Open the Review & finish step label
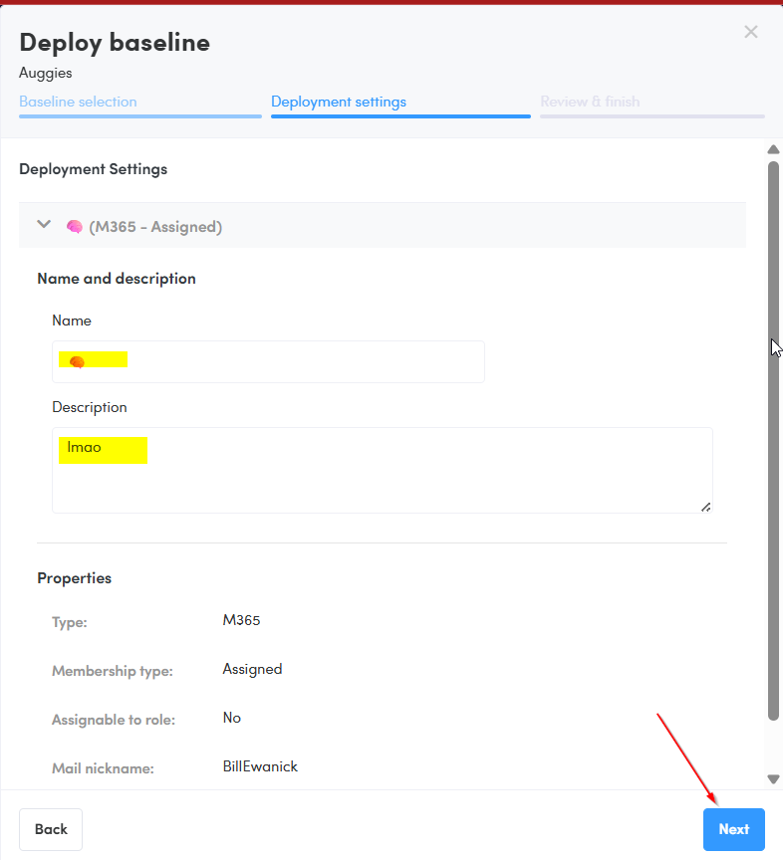 coord(590,102)
